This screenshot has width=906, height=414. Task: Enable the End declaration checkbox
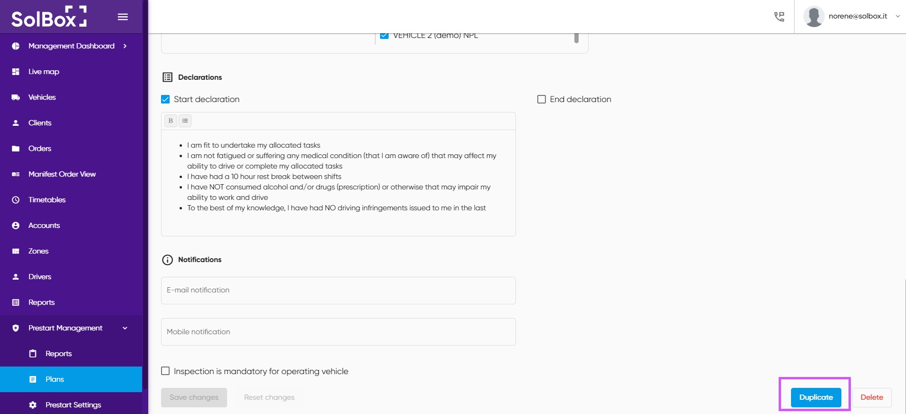coord(542,99)
